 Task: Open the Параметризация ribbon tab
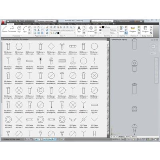tap(44, 24)
